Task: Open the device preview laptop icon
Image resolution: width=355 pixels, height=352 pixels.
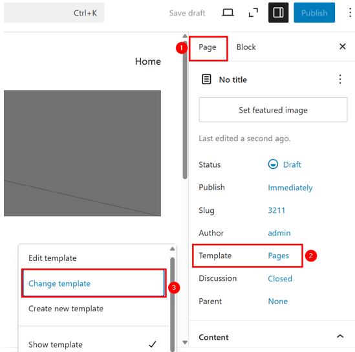Action: point(228,13)
